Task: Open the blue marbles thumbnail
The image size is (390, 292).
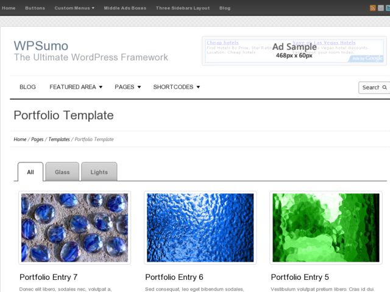Action: coord(74,228)
